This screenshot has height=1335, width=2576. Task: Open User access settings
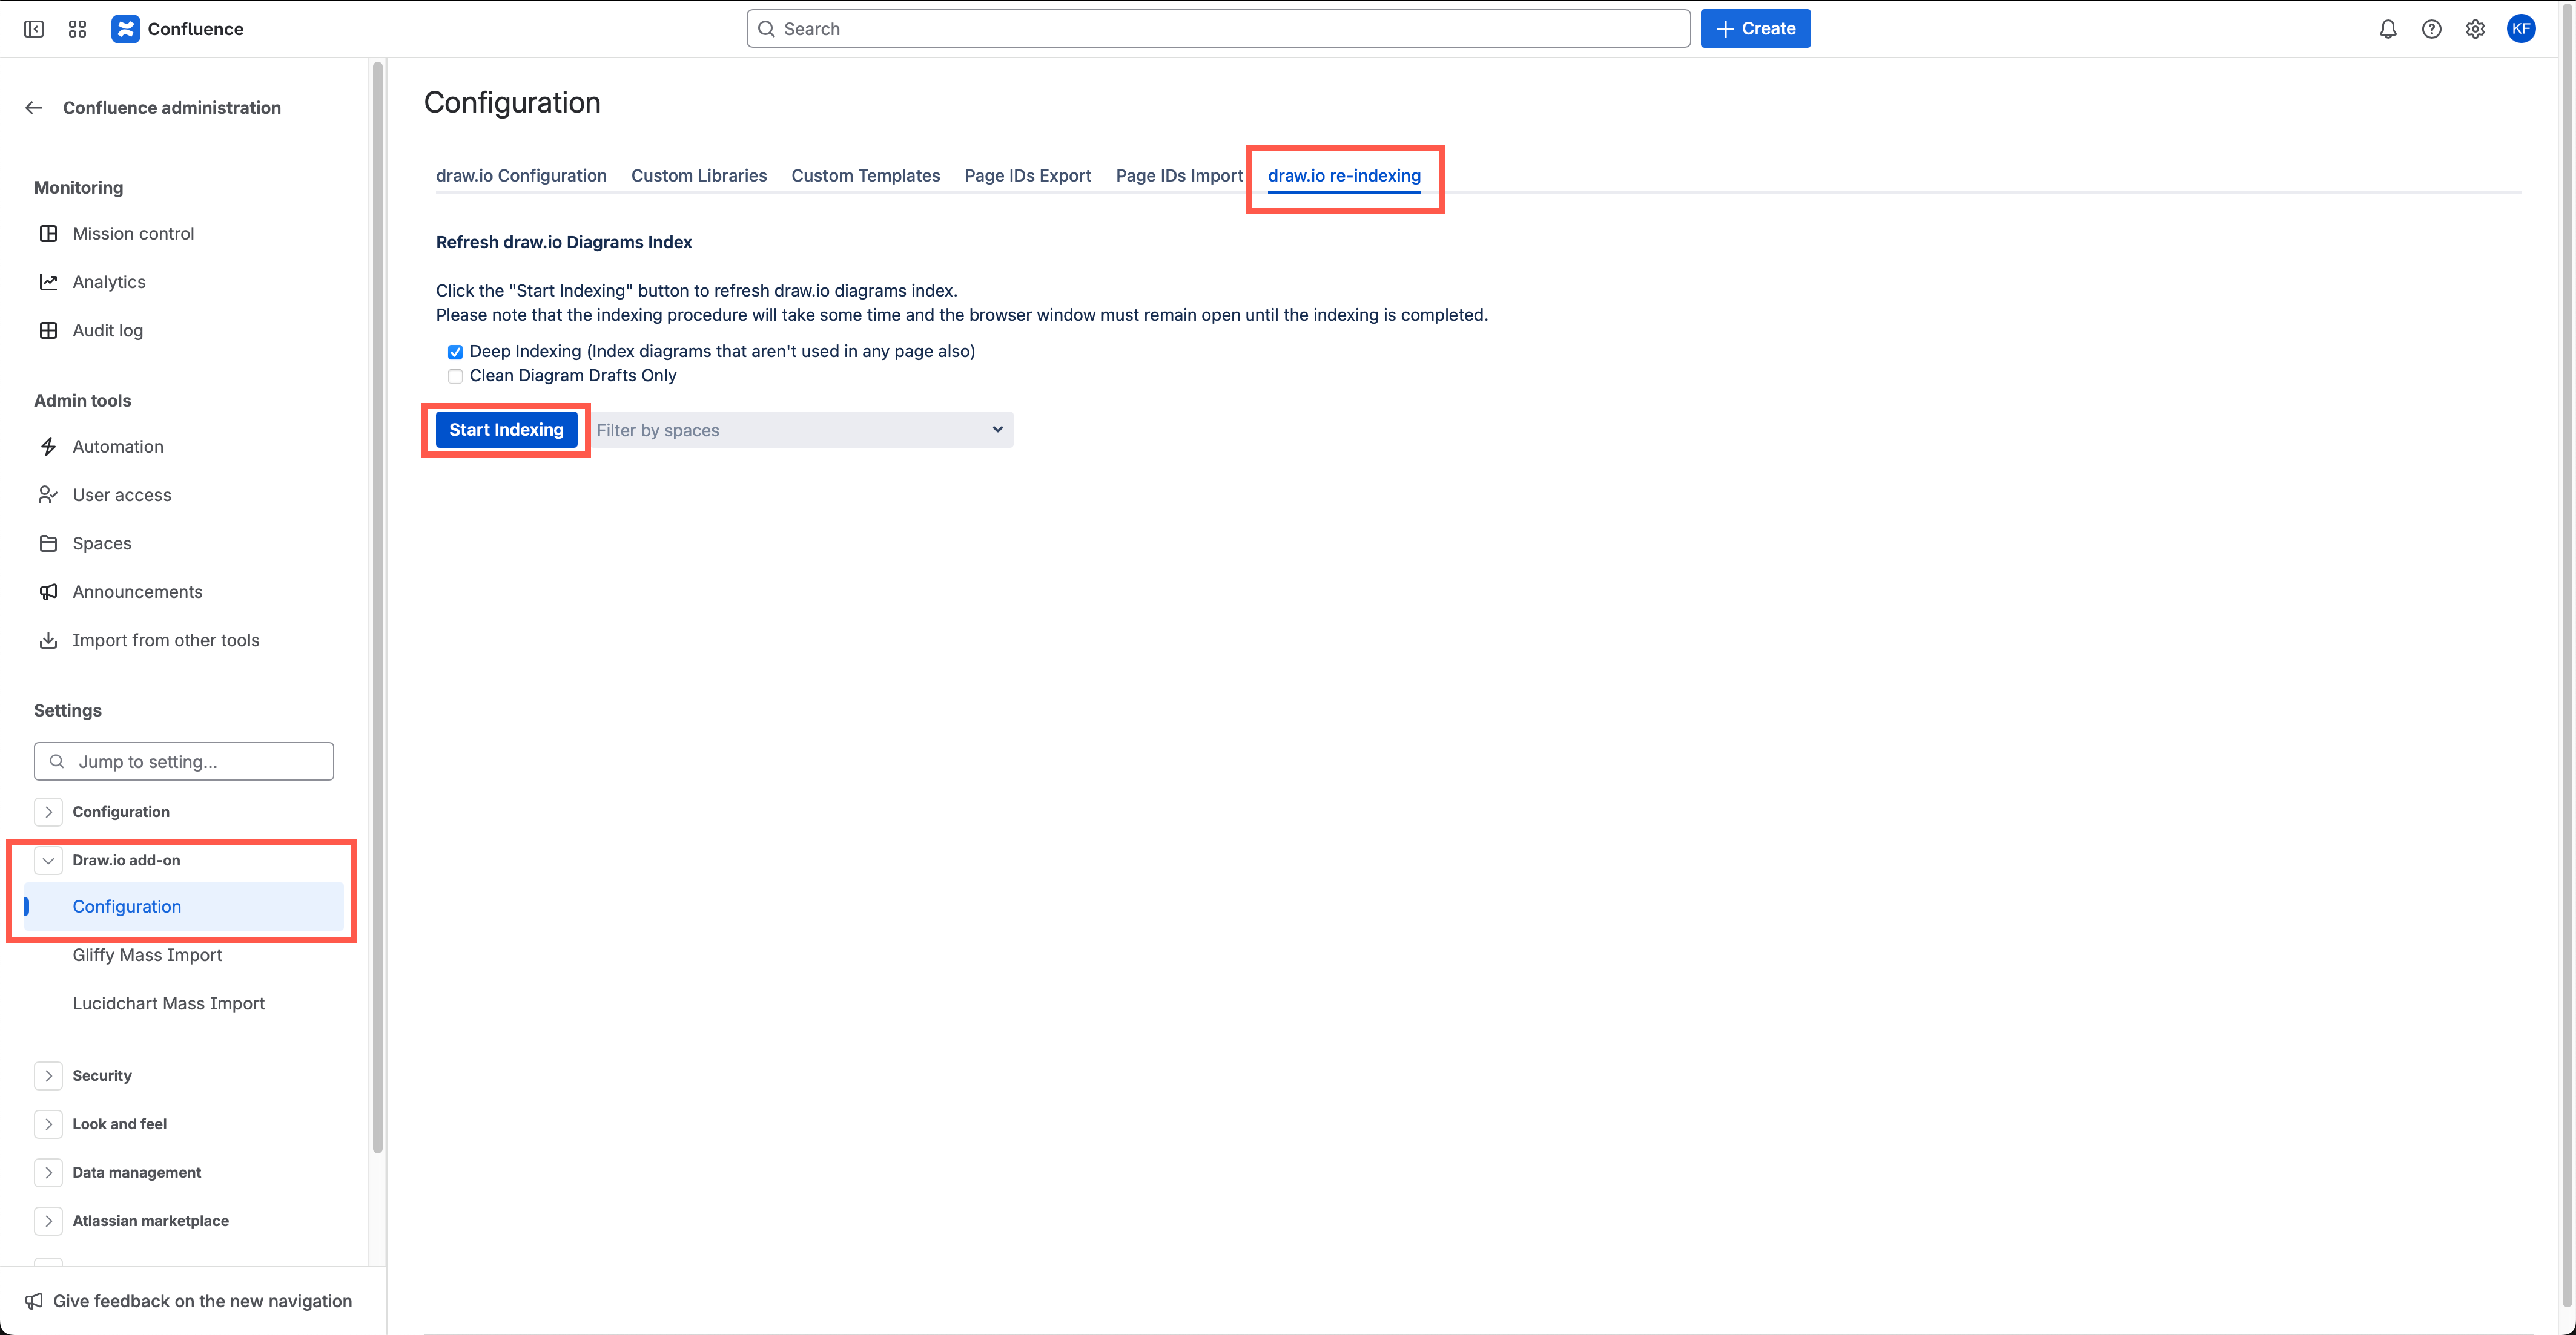(121, 494)
